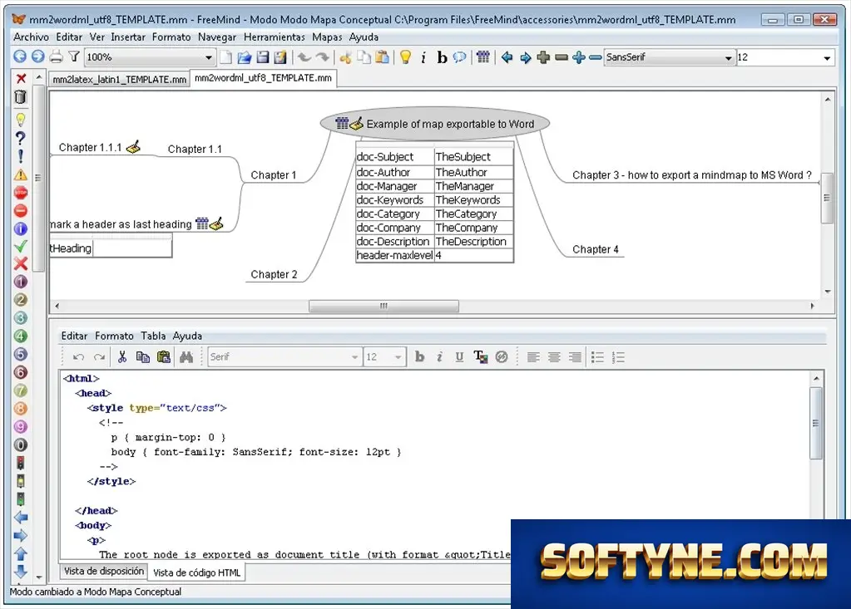
Task: Open the zoom 100% dropdown
Action: click(x=150, y=56)
